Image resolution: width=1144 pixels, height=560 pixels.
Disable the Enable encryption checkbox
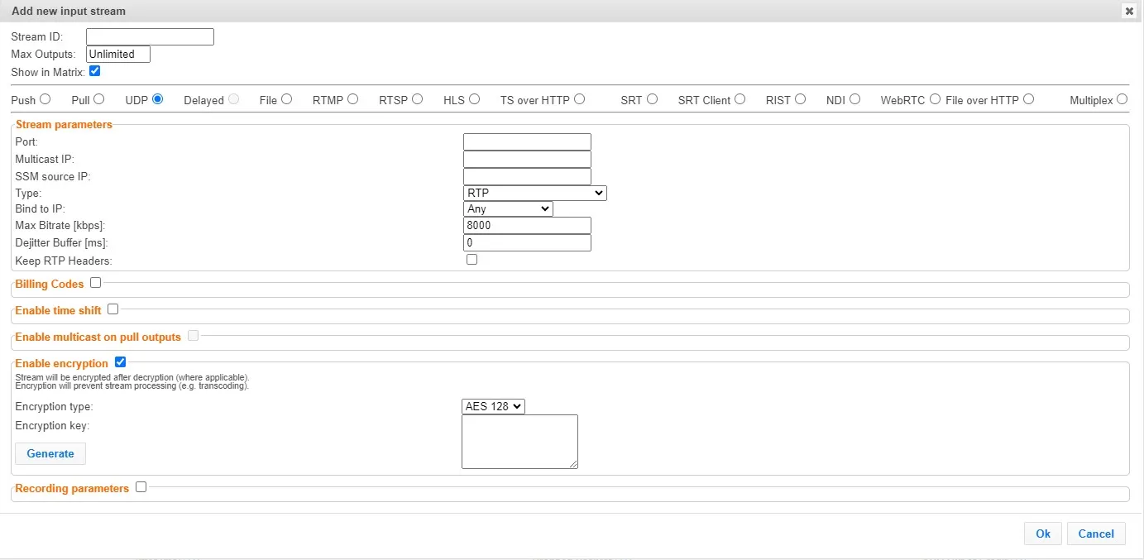120,361
